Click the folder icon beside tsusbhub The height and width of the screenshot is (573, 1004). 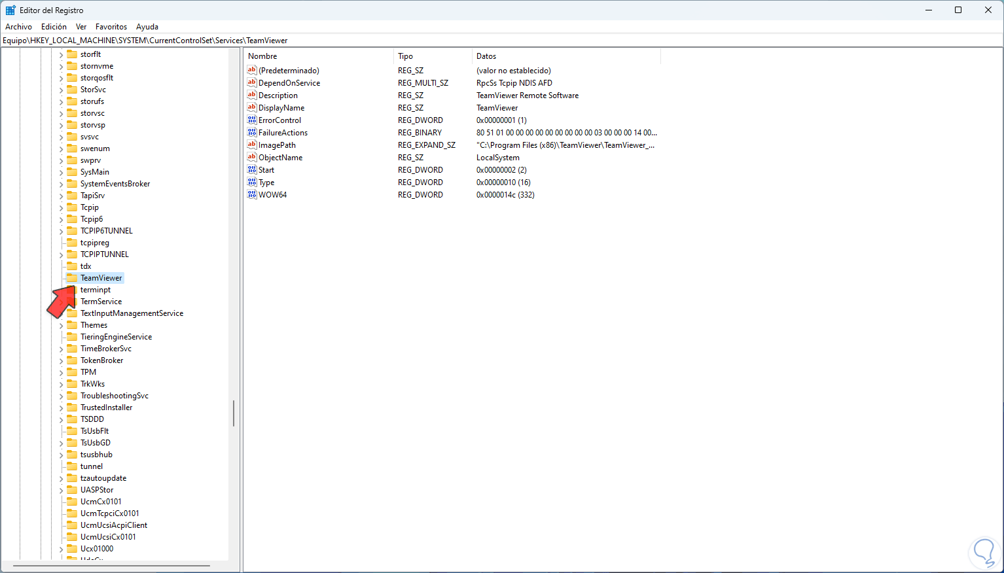click(72, 455)
